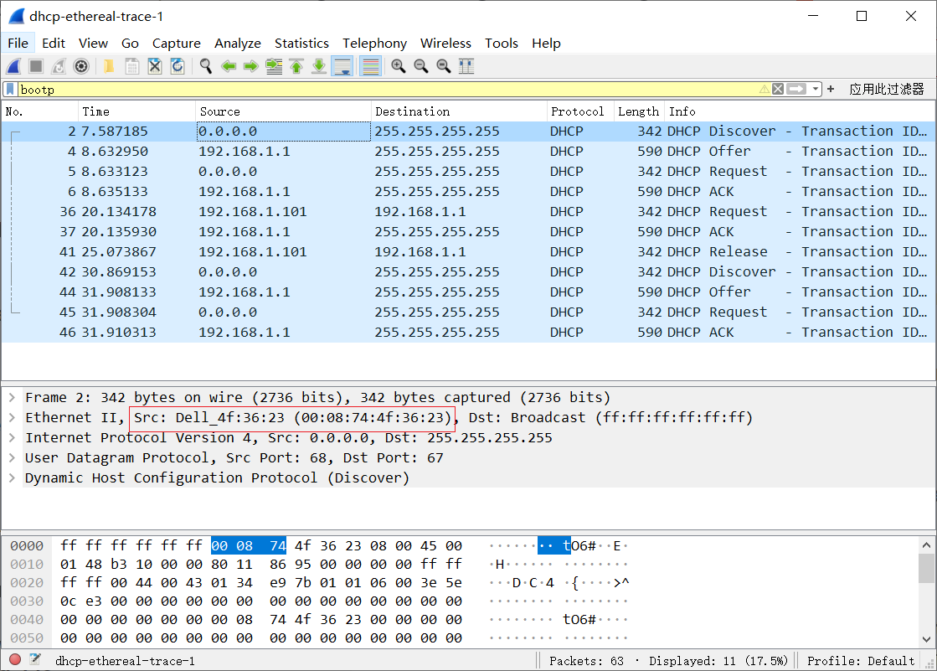Expand the Ethernet II details row
937x671 pixels.
tap(12, 417)
